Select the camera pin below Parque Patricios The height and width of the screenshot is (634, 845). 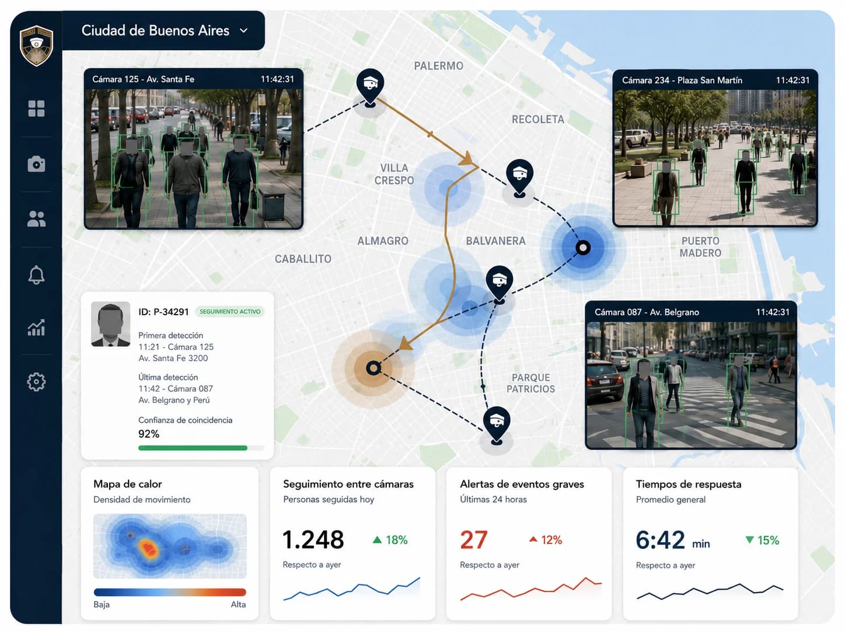497,426
